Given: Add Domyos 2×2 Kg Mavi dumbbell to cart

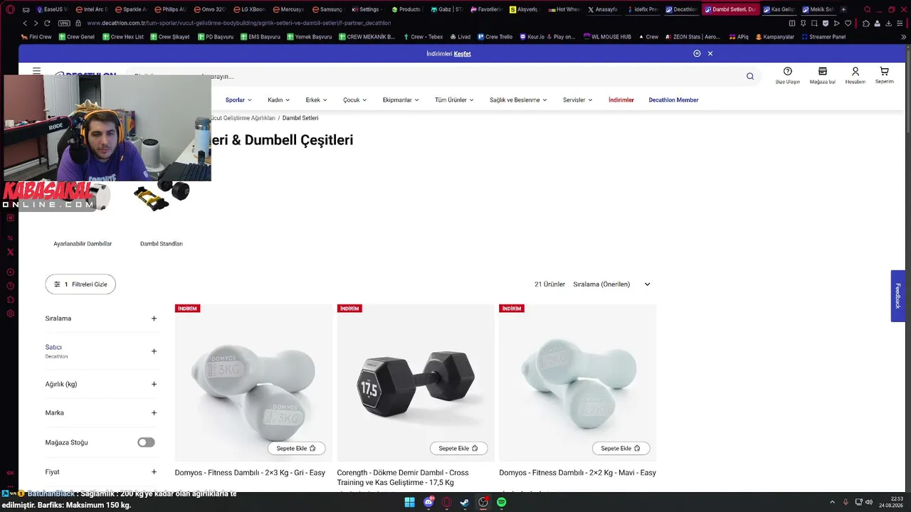Looking at the screenshot, I should pos(621,448).
